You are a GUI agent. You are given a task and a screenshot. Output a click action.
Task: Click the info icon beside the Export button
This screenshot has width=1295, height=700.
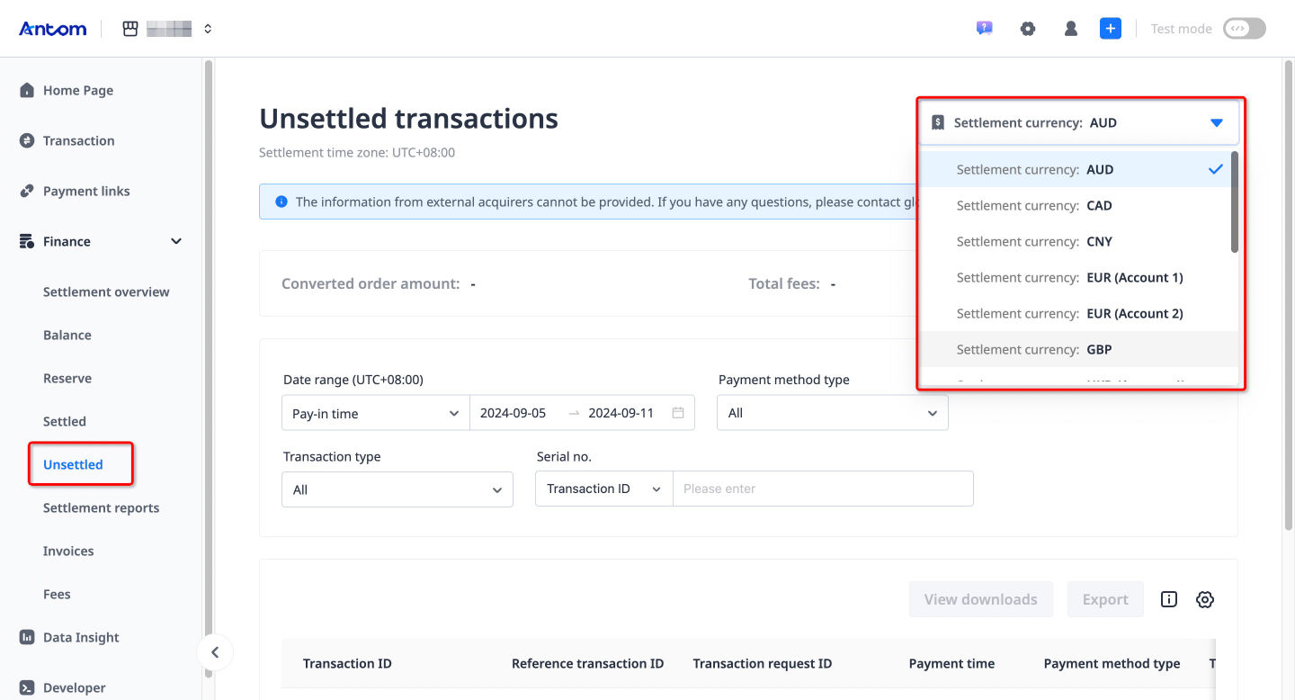coord(1168,598)
